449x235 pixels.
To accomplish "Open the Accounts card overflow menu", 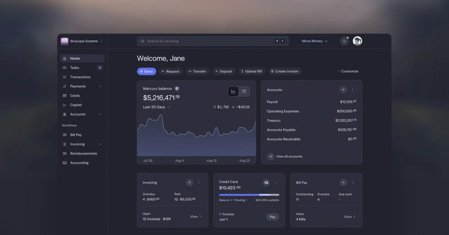I will click(352, 90).
